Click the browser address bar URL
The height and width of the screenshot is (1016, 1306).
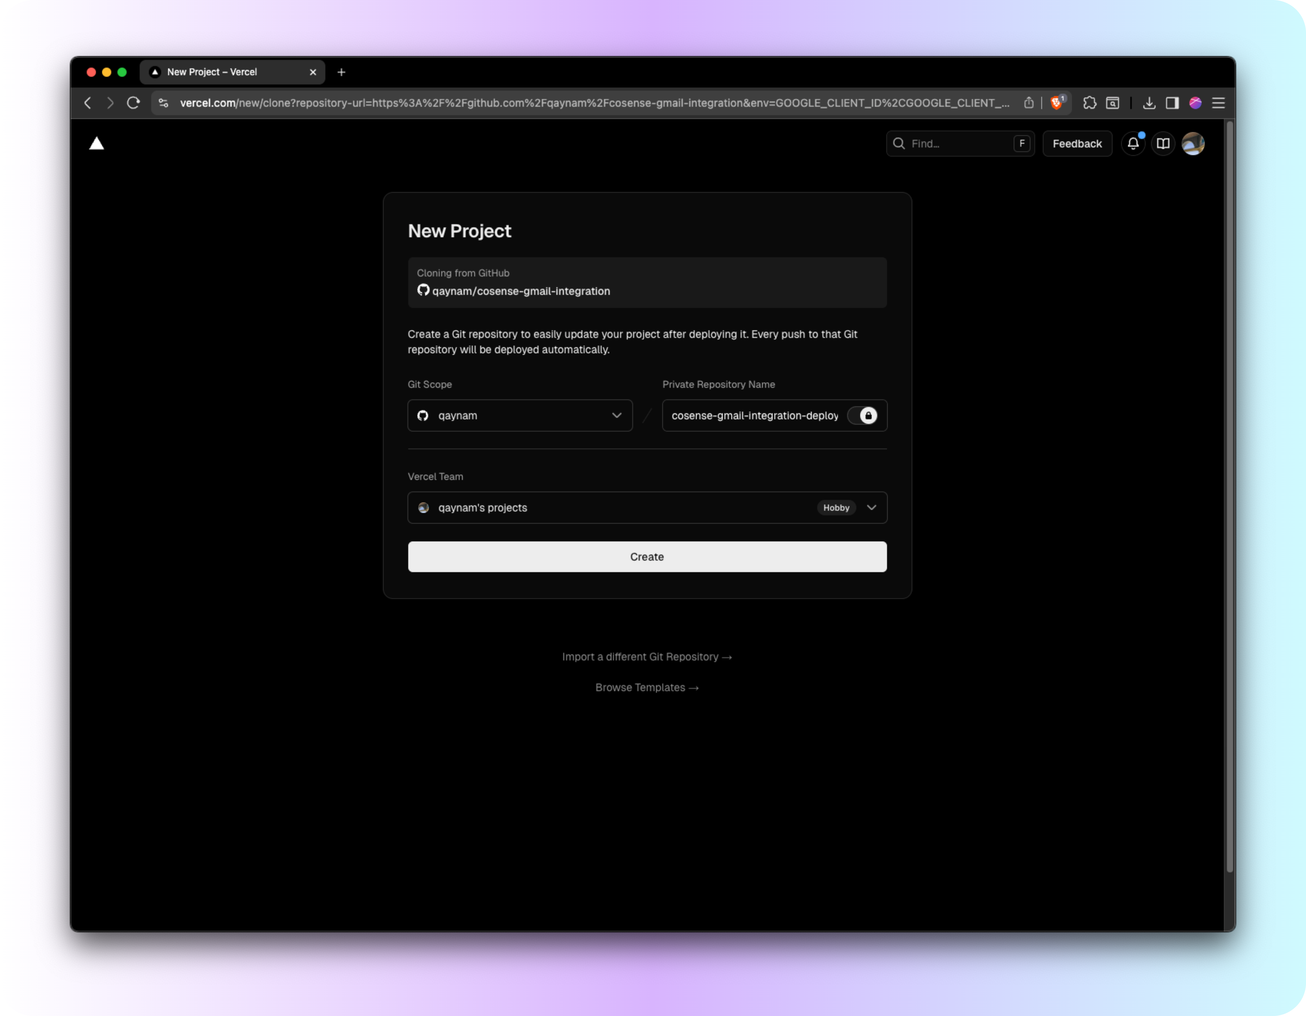tap(594, 103)
